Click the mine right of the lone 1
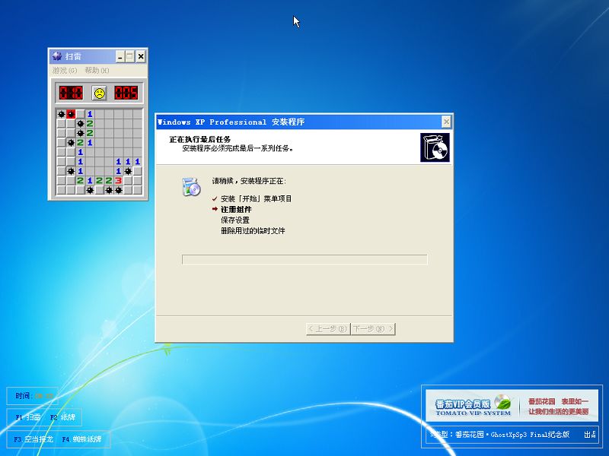 (128, 171)
